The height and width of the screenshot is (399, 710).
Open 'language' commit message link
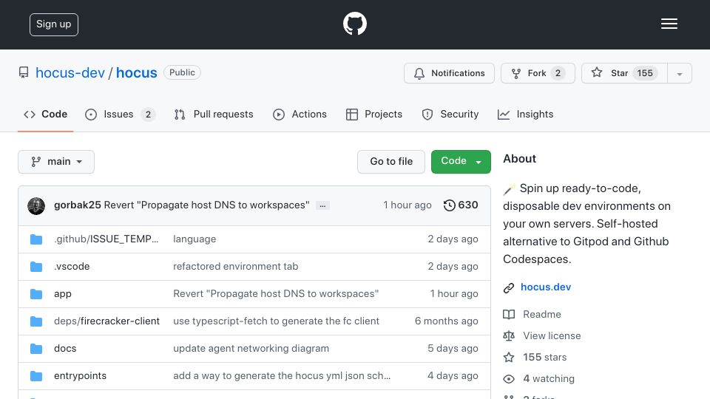195,239
